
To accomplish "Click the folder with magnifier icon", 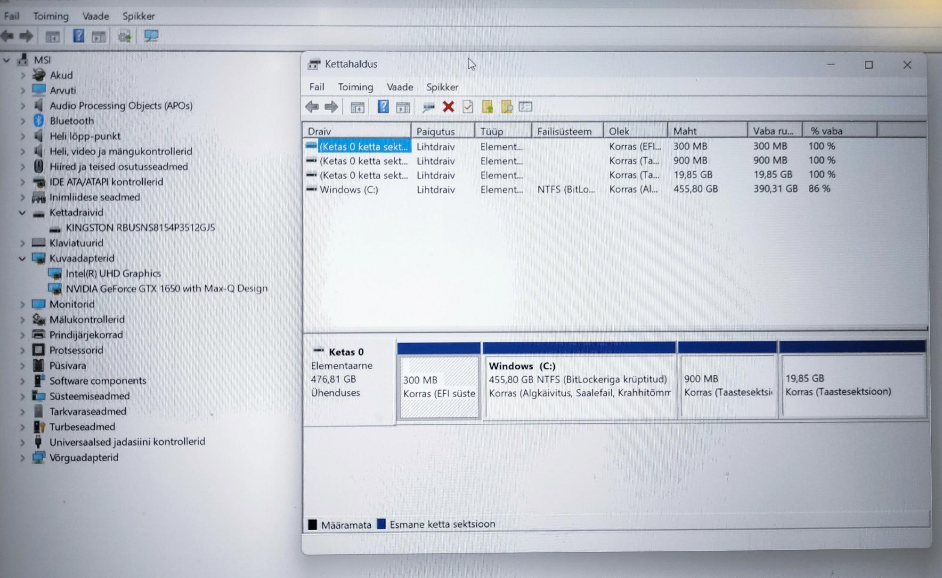I will click(x=506, y=107).
